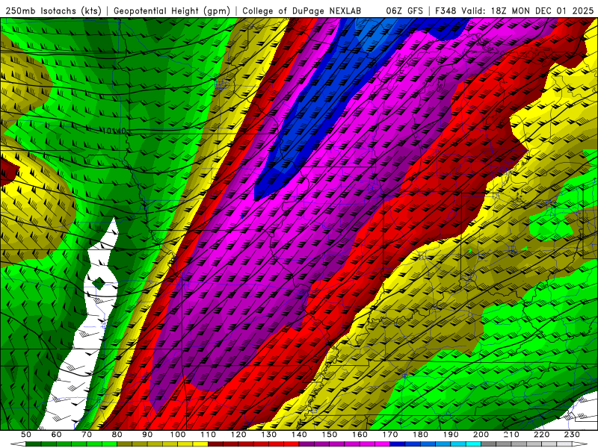Click the legend value '220'

pos(541,435)
